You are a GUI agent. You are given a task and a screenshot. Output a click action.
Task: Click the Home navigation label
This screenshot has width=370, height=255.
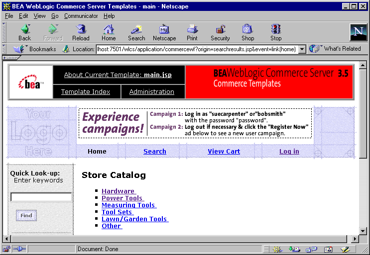click(x=97, y=152)
